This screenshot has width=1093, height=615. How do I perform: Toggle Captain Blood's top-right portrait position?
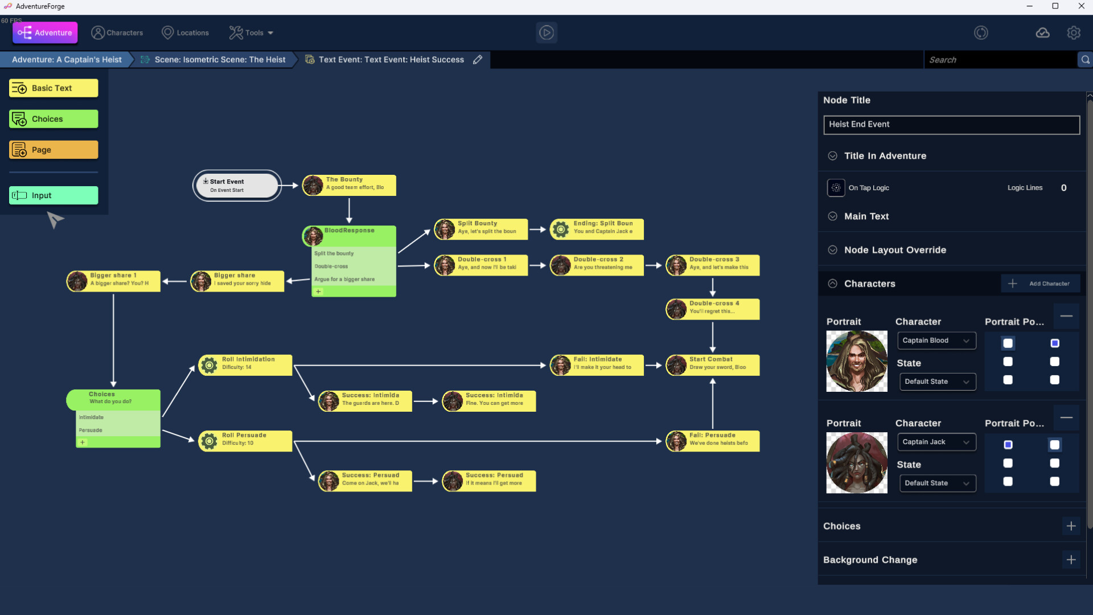click(1055, 343)
